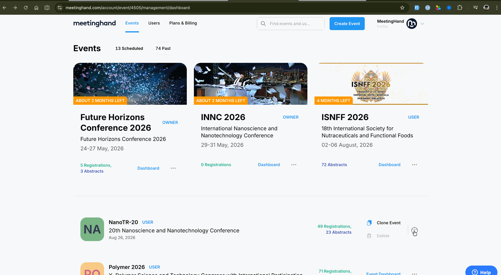Open Plans & Billing tab
The width and height of the screenshot is (501, 275).
[x=183, y=23]
